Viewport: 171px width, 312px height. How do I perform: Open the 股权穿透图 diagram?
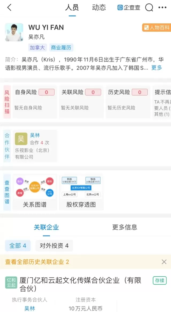(81, 192)
